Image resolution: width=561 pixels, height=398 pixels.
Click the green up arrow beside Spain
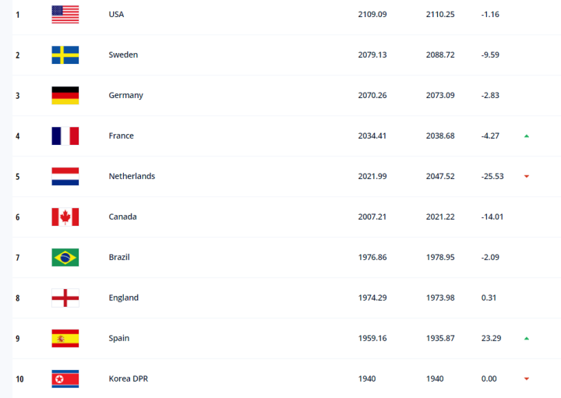tap(527, 339)
